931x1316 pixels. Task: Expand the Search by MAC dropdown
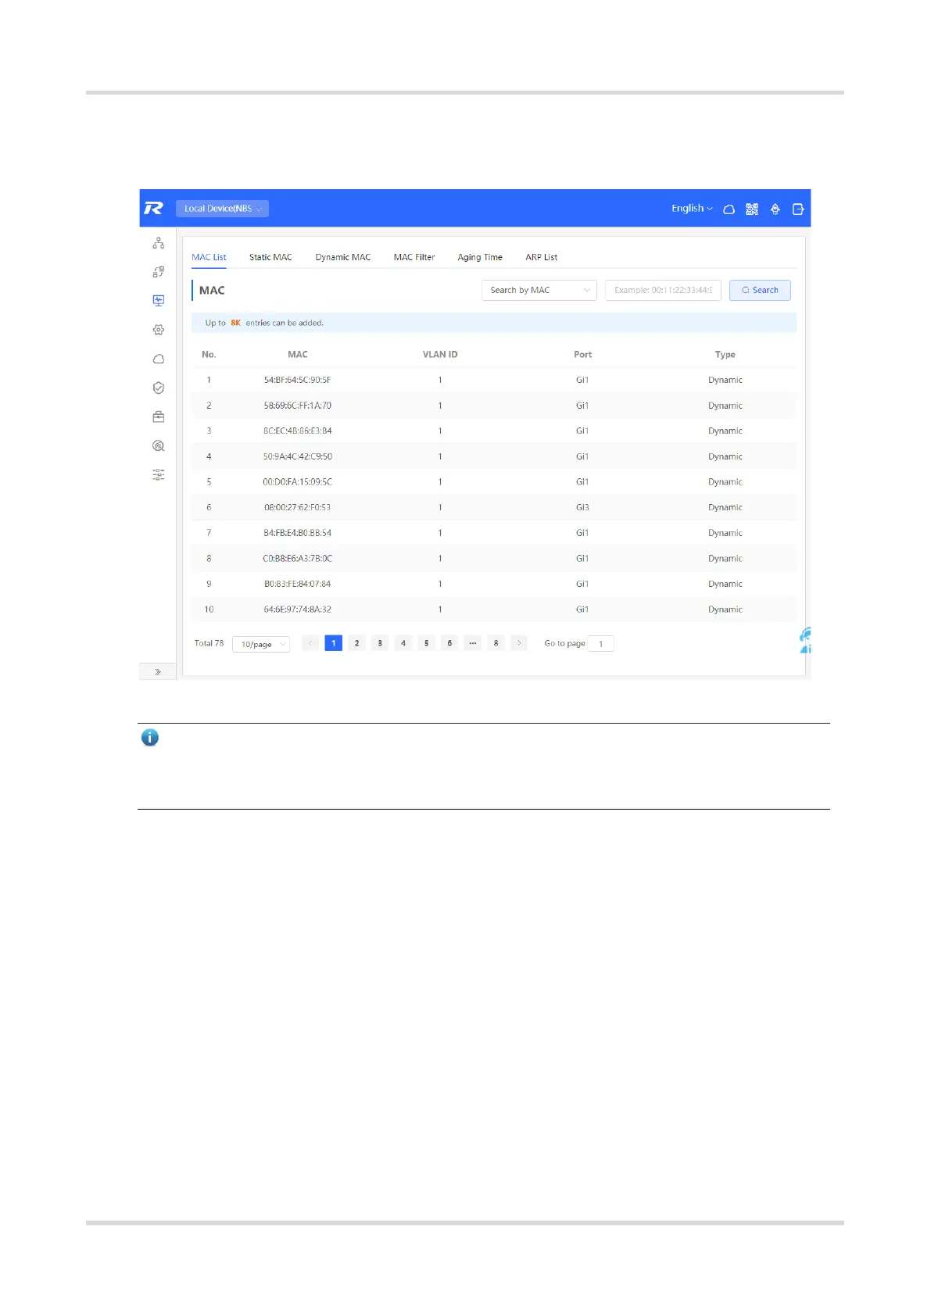pyautogui.click(x=539, y=290)
